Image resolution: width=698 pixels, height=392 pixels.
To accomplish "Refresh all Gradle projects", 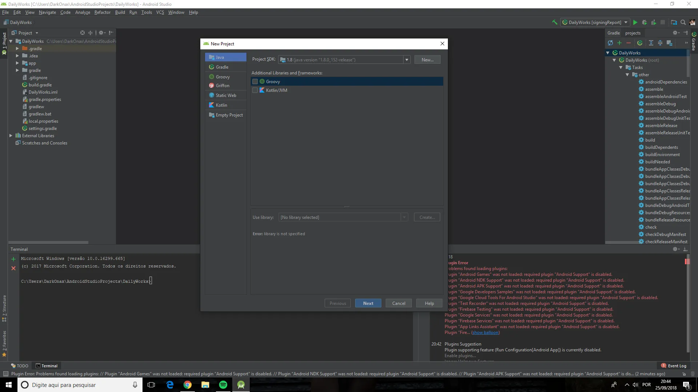I will (x=610, y=43).
